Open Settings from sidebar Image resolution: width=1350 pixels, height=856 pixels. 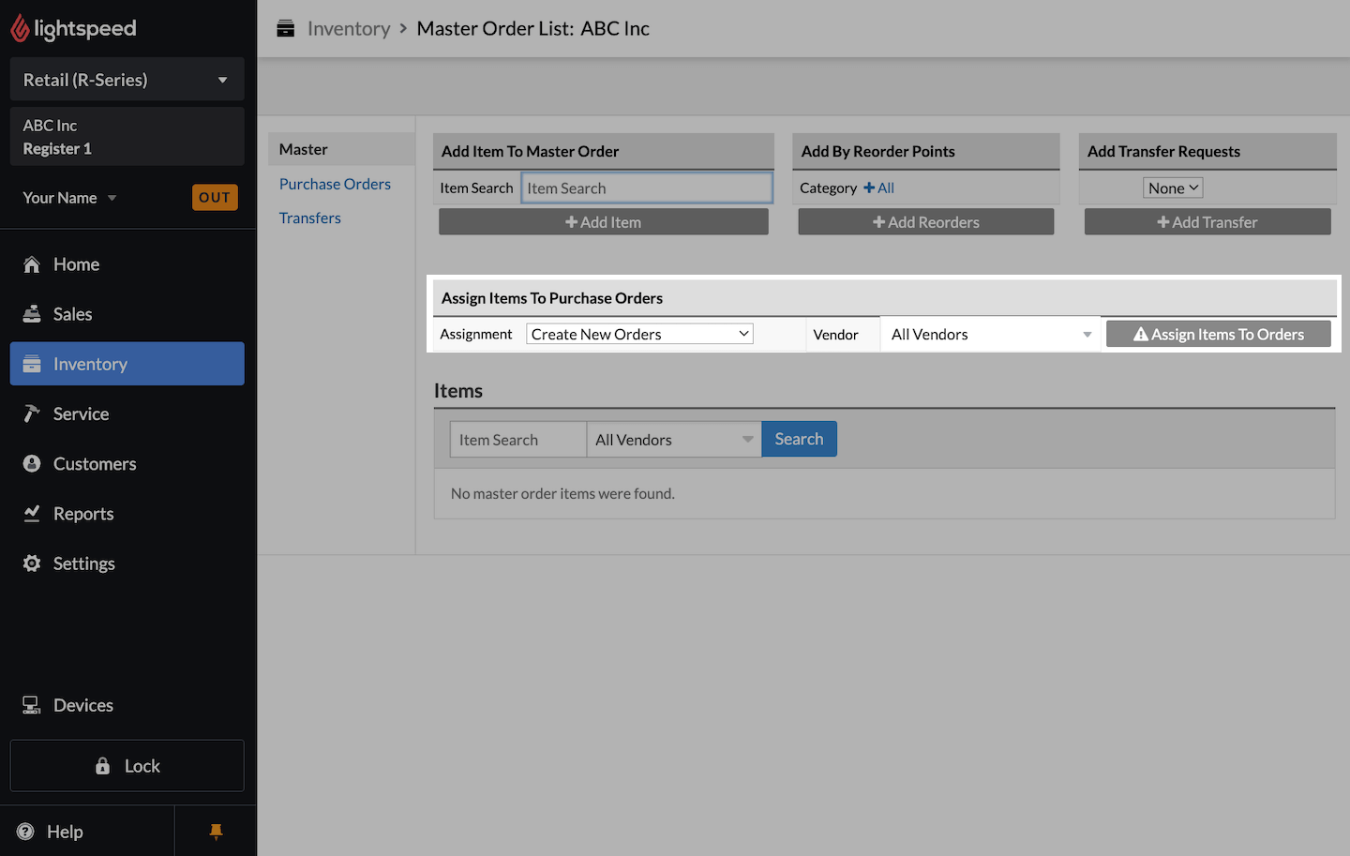click(x=127, y=563)
